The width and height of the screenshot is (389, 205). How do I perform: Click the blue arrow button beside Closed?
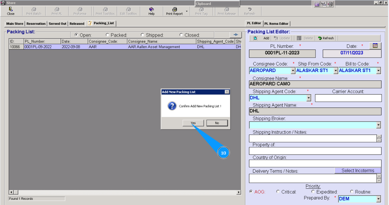tap(236, 35)
